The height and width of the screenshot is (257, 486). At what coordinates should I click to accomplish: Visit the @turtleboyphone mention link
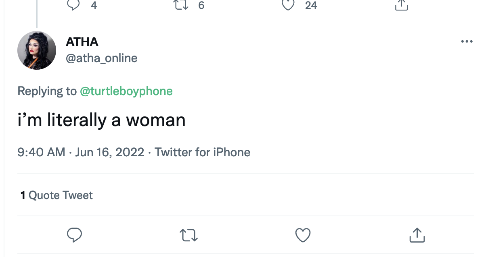point(126,91)
